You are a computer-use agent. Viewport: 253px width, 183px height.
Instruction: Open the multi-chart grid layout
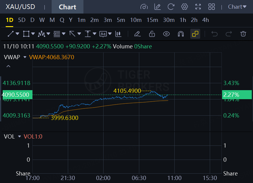click(212, 7)
